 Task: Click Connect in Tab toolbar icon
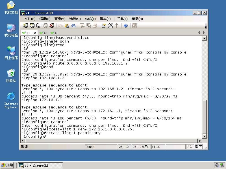pos(39,26)
